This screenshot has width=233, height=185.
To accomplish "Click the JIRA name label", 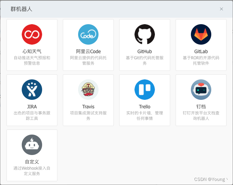I will click(x=32, y=107).
